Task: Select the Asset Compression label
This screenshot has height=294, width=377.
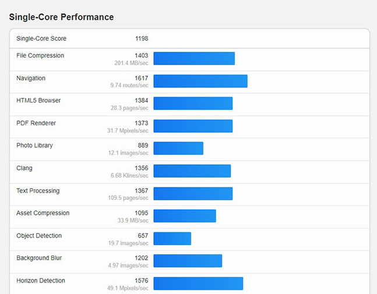Action: (43, 212)
